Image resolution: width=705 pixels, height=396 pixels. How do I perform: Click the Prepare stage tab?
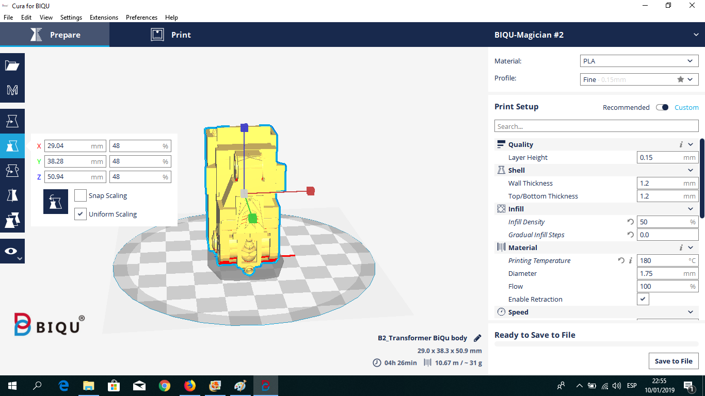(x=55, y=35)
